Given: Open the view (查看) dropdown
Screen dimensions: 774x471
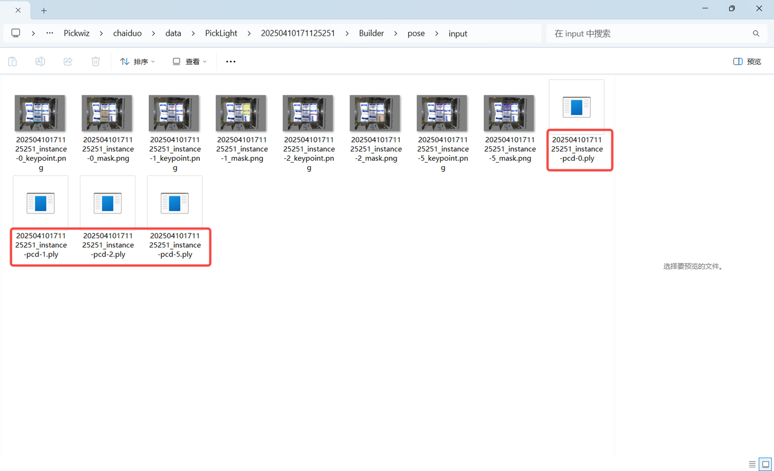Looking at the screenshot, I should (190, 62).
